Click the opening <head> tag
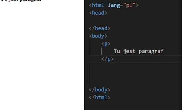The height and width of the screenshot is (110, 184). point(98,13)
